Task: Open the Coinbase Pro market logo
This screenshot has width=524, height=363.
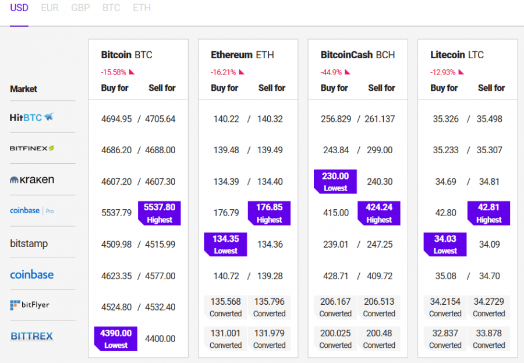Action: pyautogui.click(x=32, y=211)
